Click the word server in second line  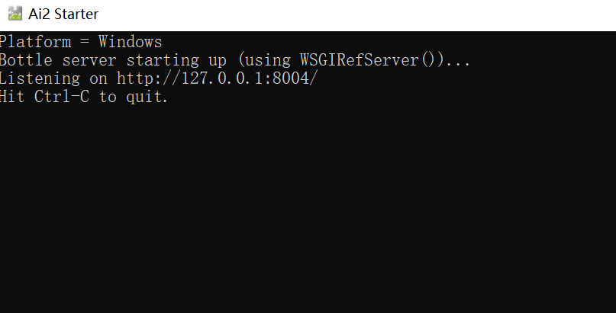click(89, 61)
